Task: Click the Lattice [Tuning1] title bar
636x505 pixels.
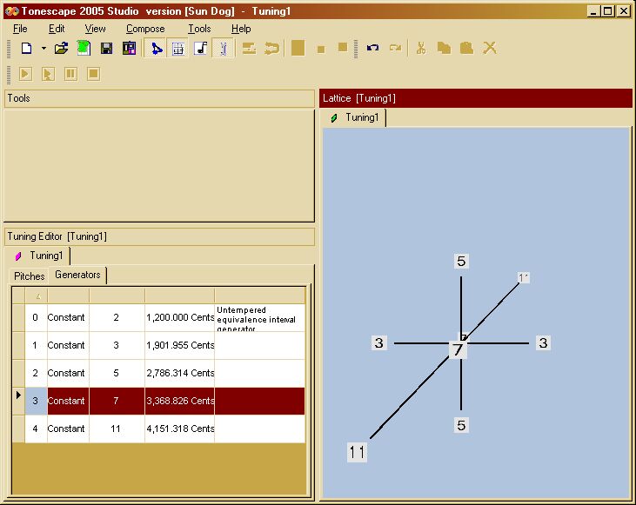Action: (475, 98)
